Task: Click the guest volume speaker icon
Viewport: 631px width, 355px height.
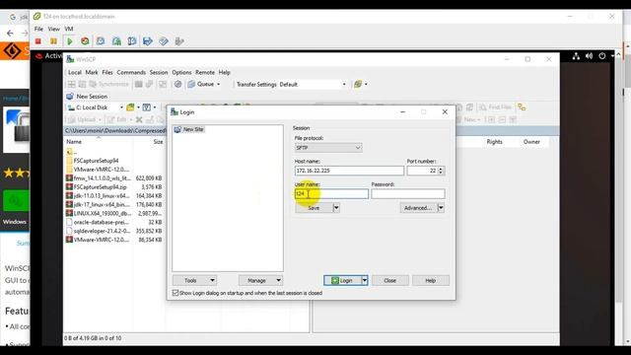Action: pyautogui.click(x=590, y=56)
